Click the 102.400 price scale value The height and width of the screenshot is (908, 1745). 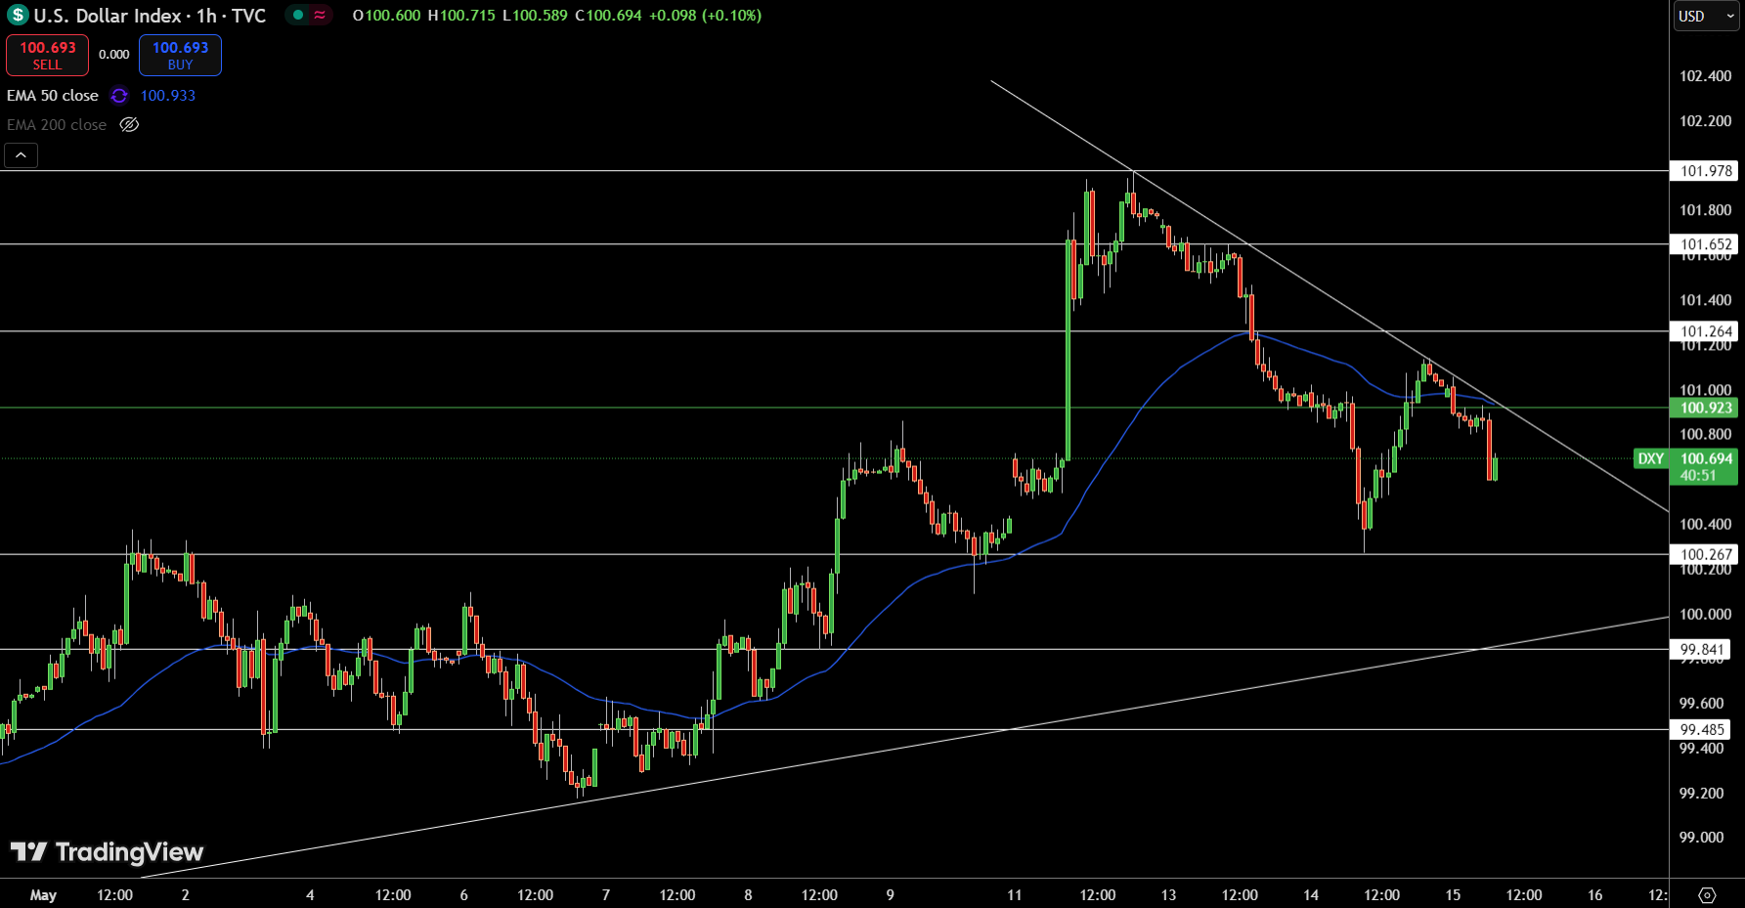tap(1705, 76)
